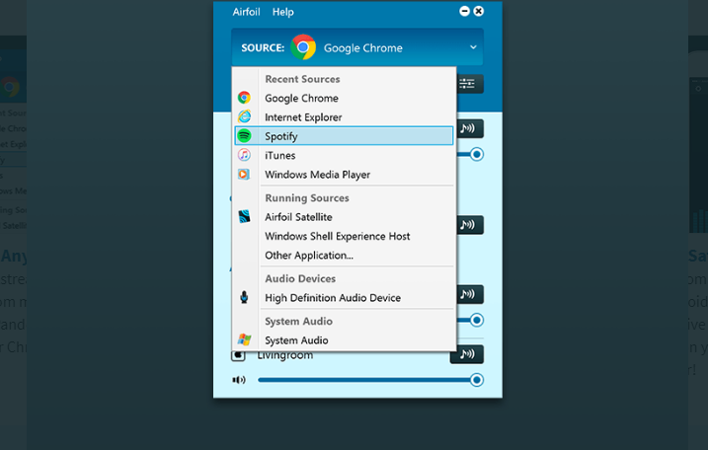Click the microphone audio device icon
Viewport: 708px width, 450px height.
tap(244, 297)
